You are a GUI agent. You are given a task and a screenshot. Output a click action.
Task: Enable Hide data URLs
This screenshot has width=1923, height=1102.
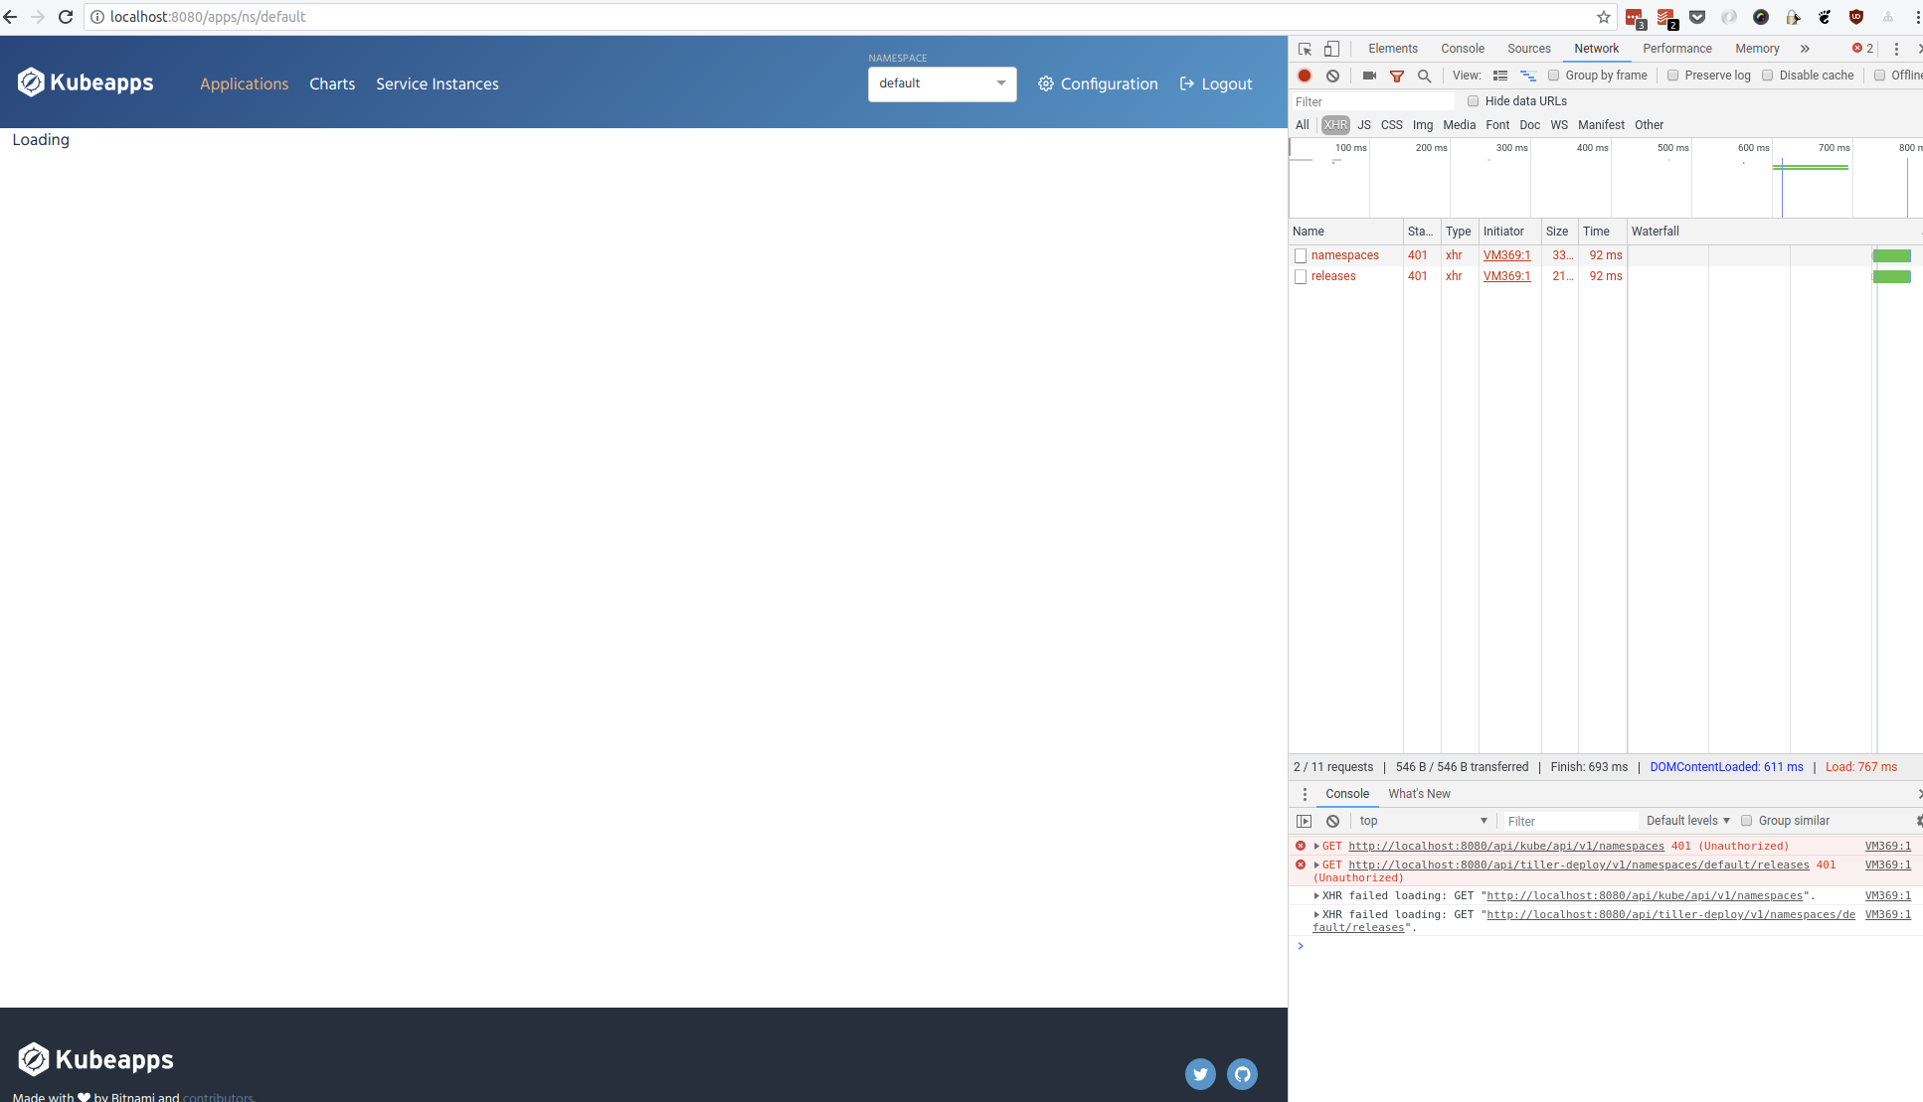[1473, 100]
